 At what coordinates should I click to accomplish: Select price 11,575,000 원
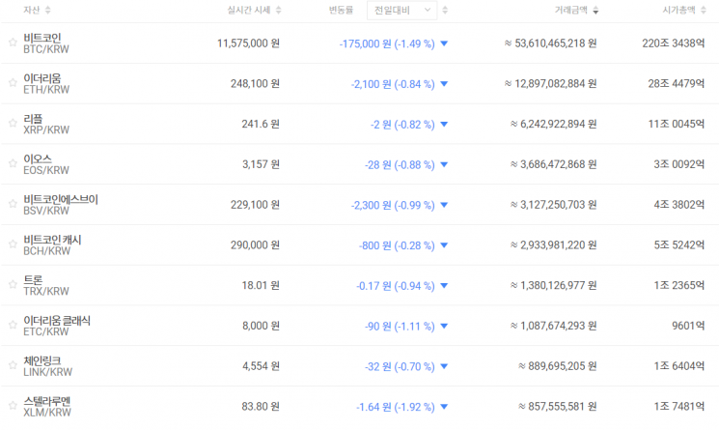[249, 43]
